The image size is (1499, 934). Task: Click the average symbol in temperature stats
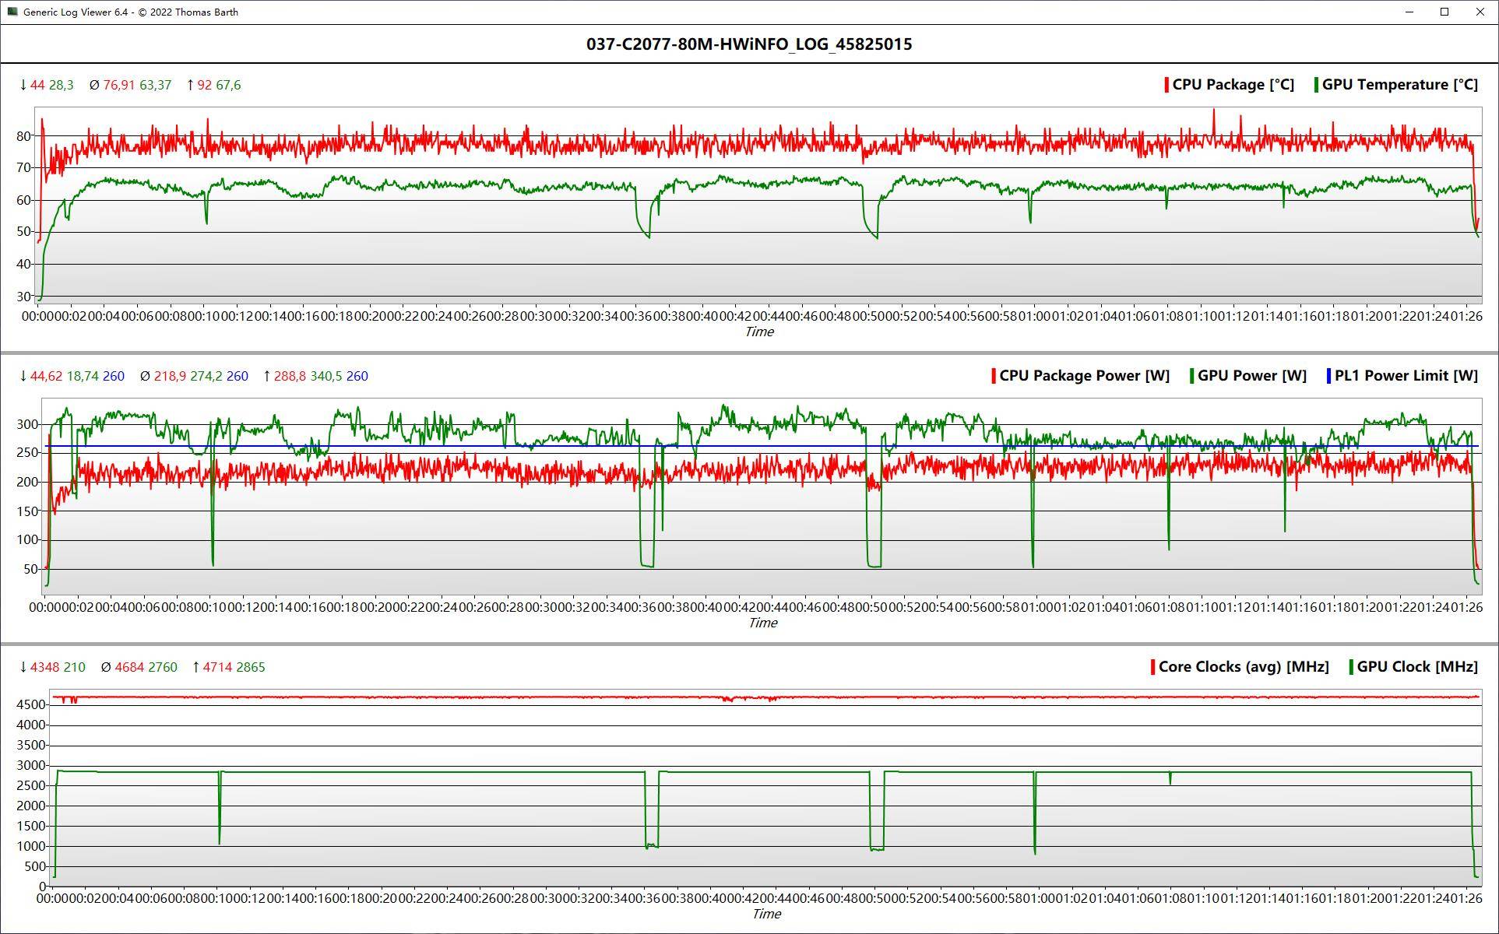(x=94, y=85)
